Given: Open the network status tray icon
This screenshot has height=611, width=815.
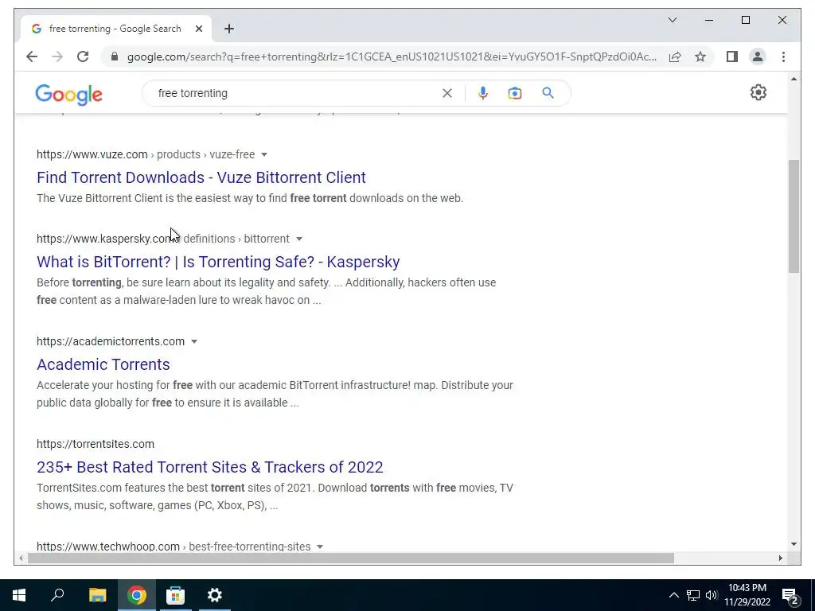Looking at the screenshot, I should click(x=693, y=595).
